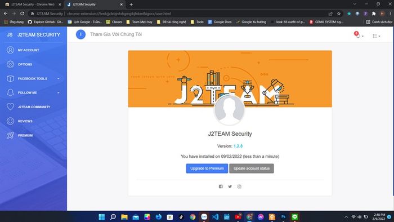Screen dimensions: 394x222
Task: Click the blue info circle icon
Action: pyautogui.click(x=80, y=34)
